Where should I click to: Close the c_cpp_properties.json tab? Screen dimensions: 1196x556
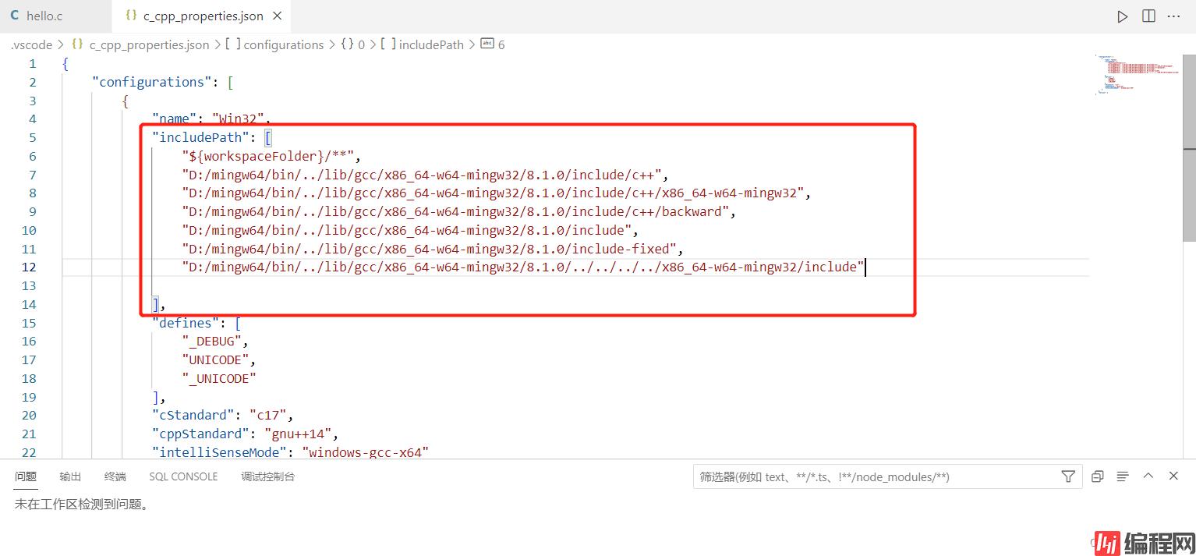(x=278, y=16)
